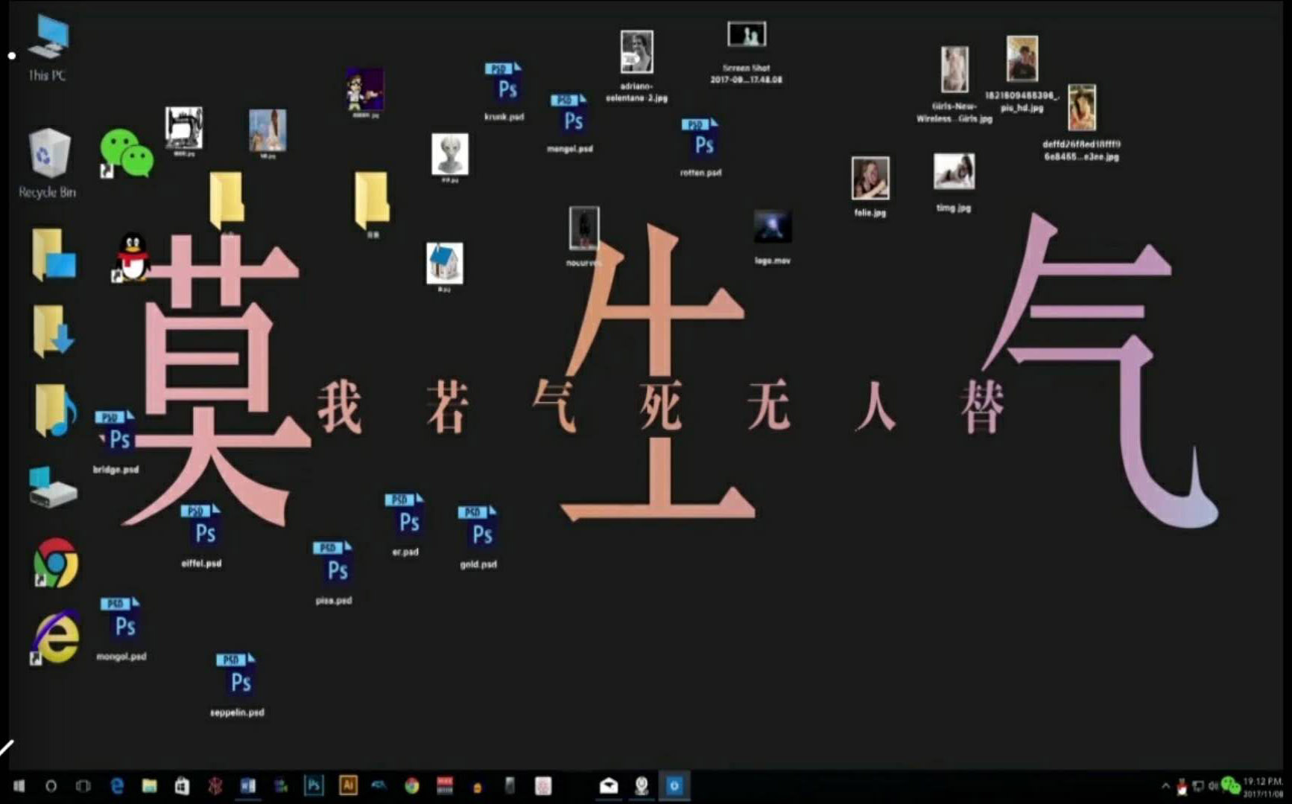This screenshot has width=1292, height=804.
Task: Switch to Word in the taskbar
Action: tap(247, 786)
